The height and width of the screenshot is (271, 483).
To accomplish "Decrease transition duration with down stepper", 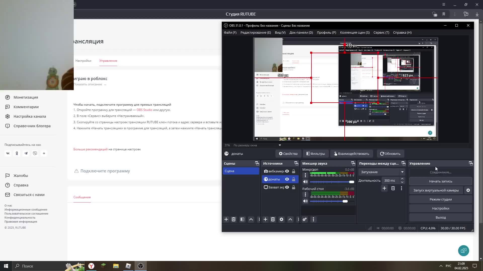I will click(x=402, y=182).
